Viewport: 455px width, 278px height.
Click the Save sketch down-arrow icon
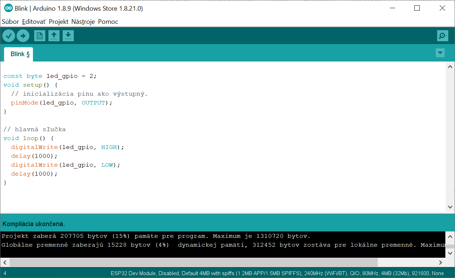click(x=68, y=36)
